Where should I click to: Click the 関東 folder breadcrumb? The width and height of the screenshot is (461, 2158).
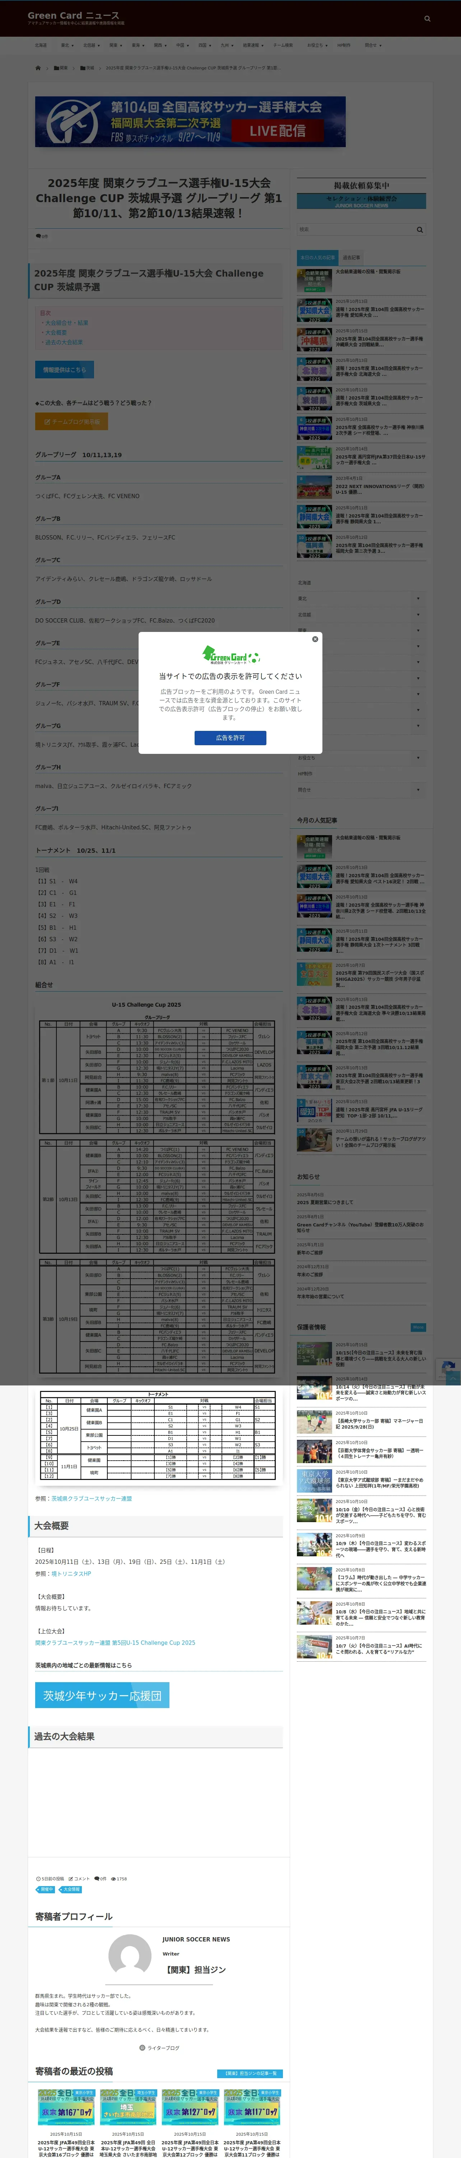(61, 68)
